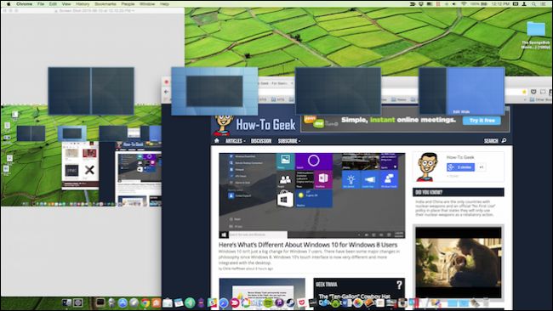The height and width of the screenshot is (311, 553).
Task: Open the Edit menu
Action: tap(53, 4)
